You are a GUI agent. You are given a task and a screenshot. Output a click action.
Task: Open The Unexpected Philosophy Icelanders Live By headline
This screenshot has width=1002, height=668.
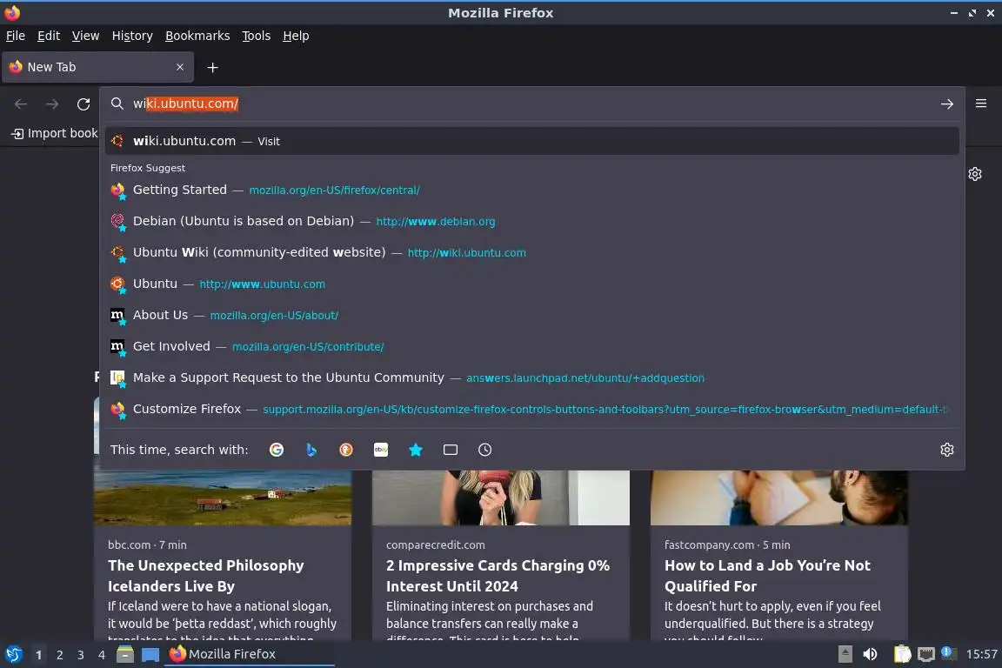[206, 576]
